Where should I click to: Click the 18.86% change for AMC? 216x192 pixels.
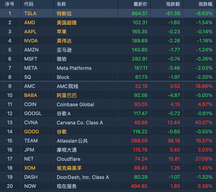(204, 86)
